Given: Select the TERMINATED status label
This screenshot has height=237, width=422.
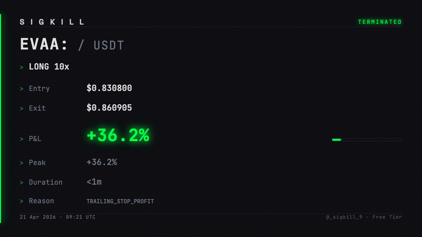Looking at the screenshot, I should tap(380, 22).
